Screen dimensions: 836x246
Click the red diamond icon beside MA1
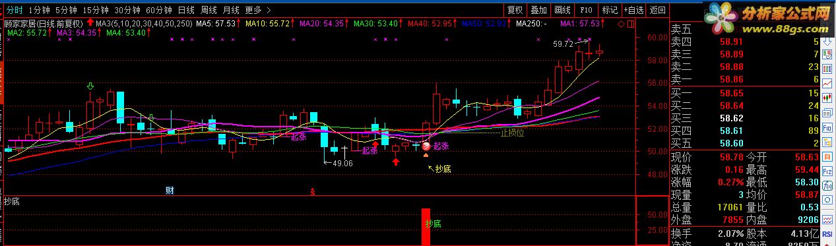[x=621, y=24]
